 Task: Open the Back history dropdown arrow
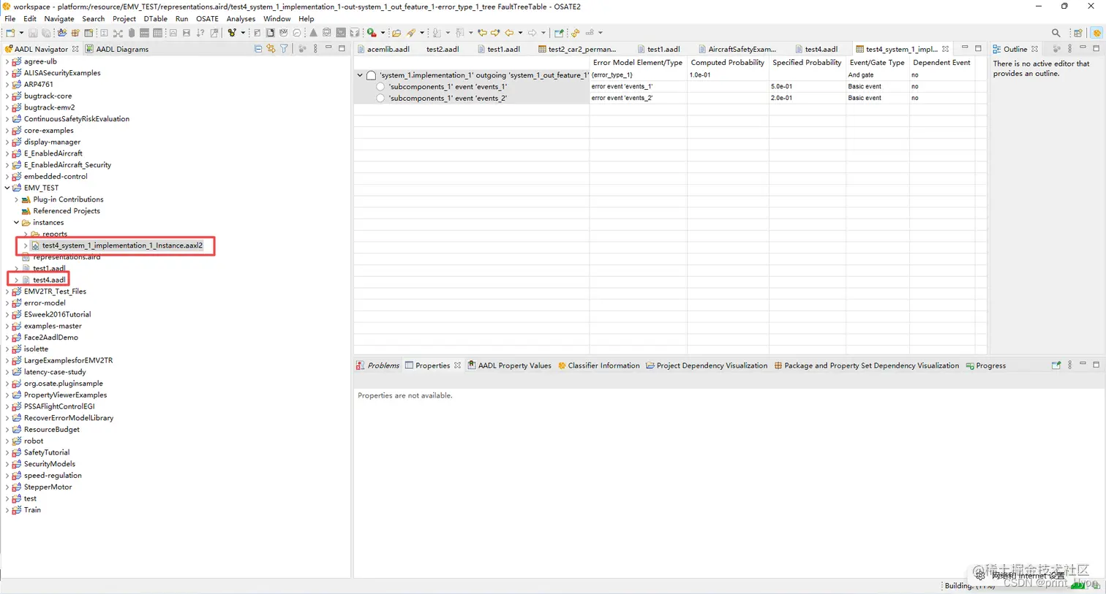[x=520, y=33]
